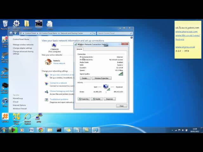The image size is (203, 152).
Task: Click the home1c house network icon
Action: [x=48, y=62]
